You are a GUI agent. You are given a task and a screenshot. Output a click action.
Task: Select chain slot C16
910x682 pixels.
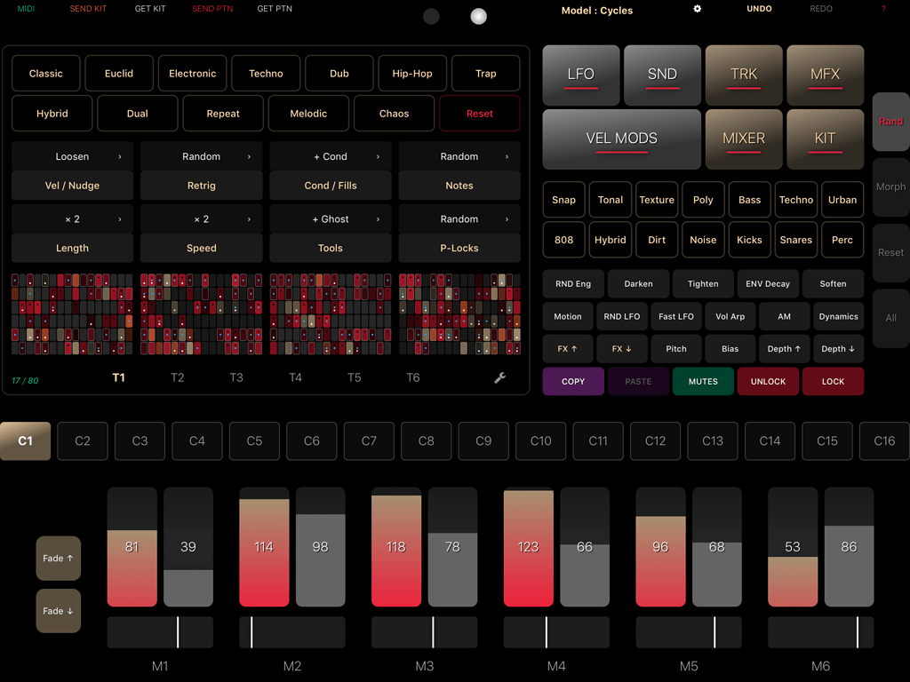[x=884, y=441]
